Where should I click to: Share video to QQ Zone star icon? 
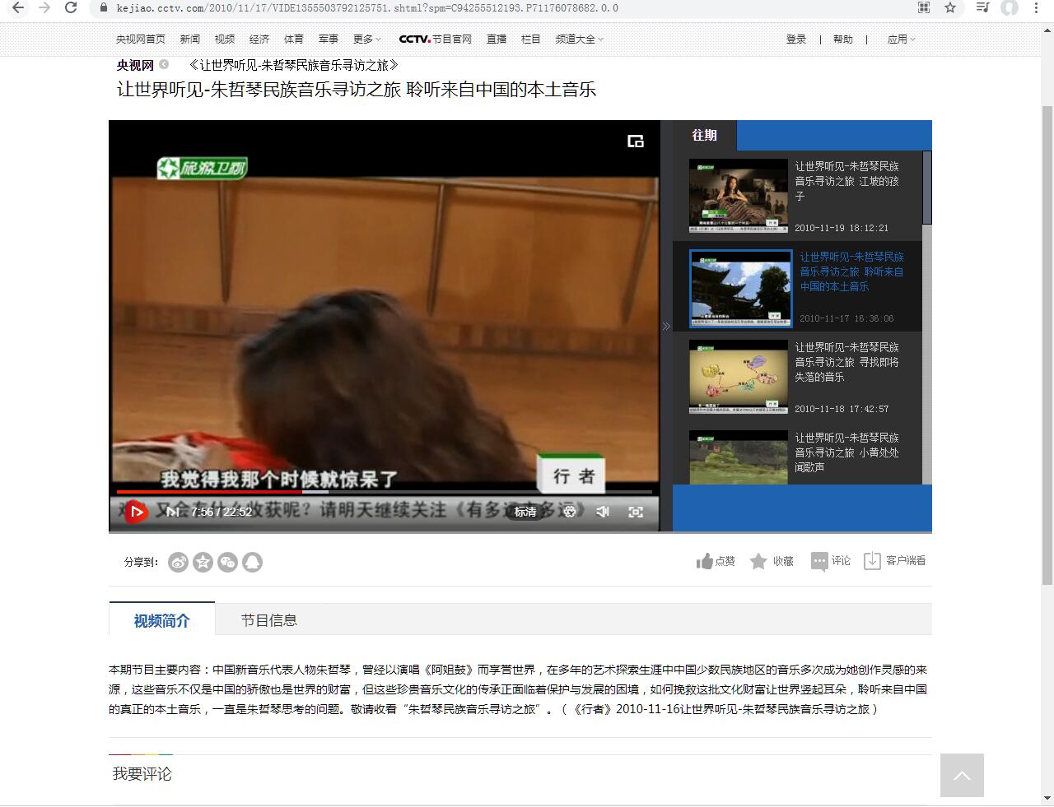(203, 562)
